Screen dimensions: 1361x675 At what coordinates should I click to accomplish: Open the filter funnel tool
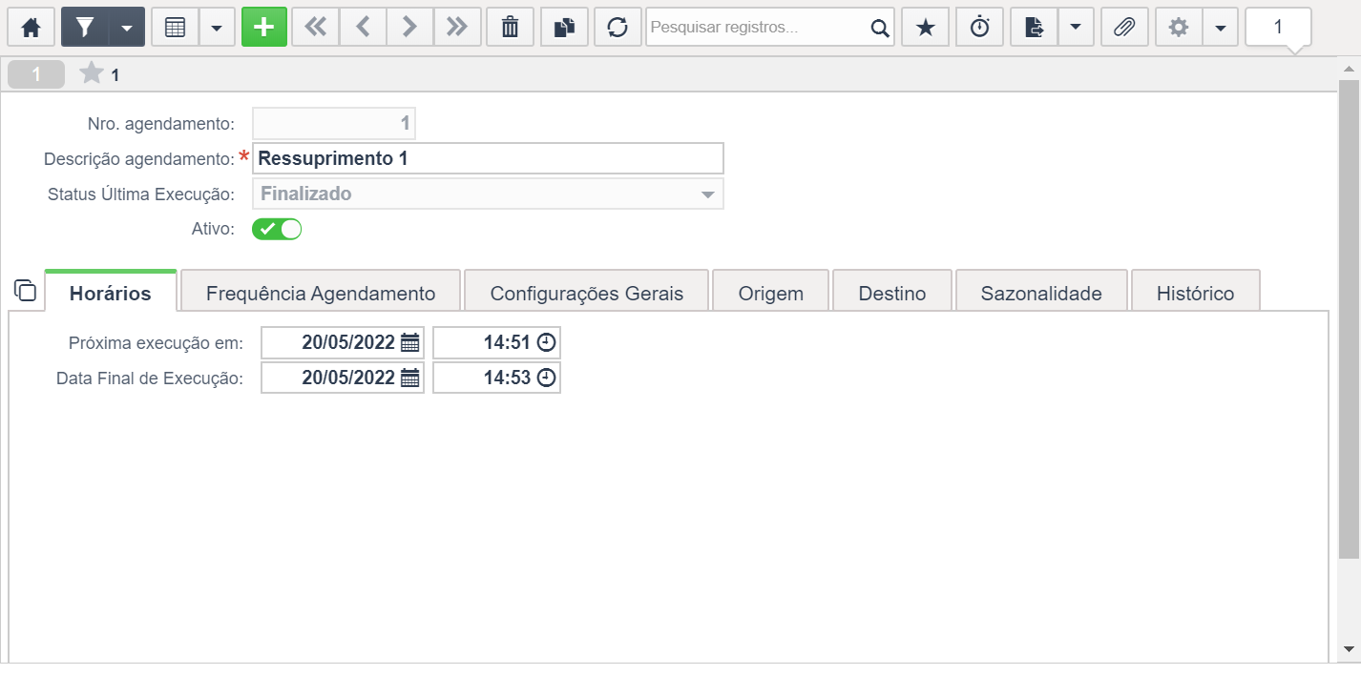pos(85,28)
